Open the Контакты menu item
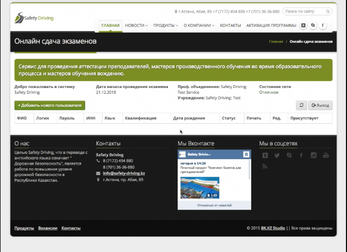Image resolution: width=347 pixels, height=252 pixels. pos(231,25)
